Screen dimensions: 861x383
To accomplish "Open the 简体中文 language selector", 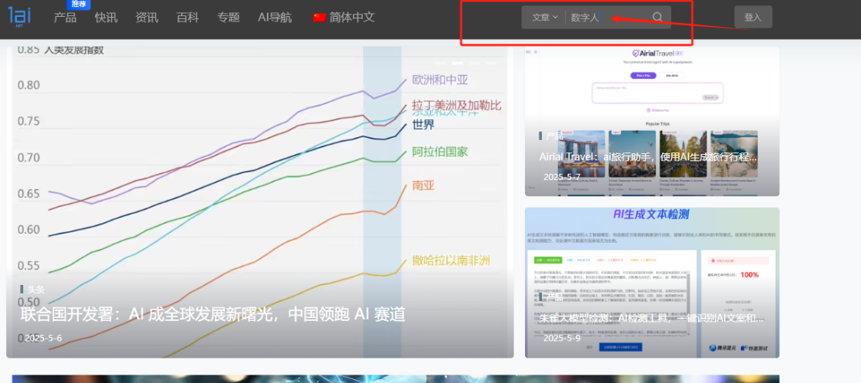I will tap(352, 17).
